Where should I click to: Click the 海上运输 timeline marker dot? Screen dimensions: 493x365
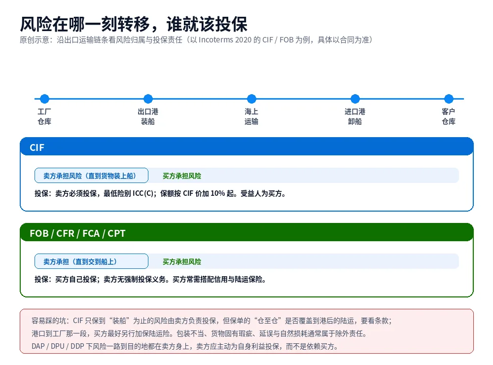pyautogui.click(x=251, y=99)
